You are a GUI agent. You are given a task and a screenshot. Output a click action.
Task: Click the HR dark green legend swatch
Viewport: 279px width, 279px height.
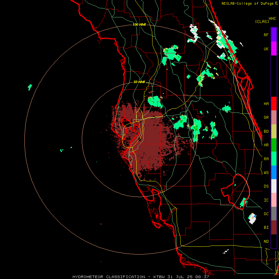274,145
